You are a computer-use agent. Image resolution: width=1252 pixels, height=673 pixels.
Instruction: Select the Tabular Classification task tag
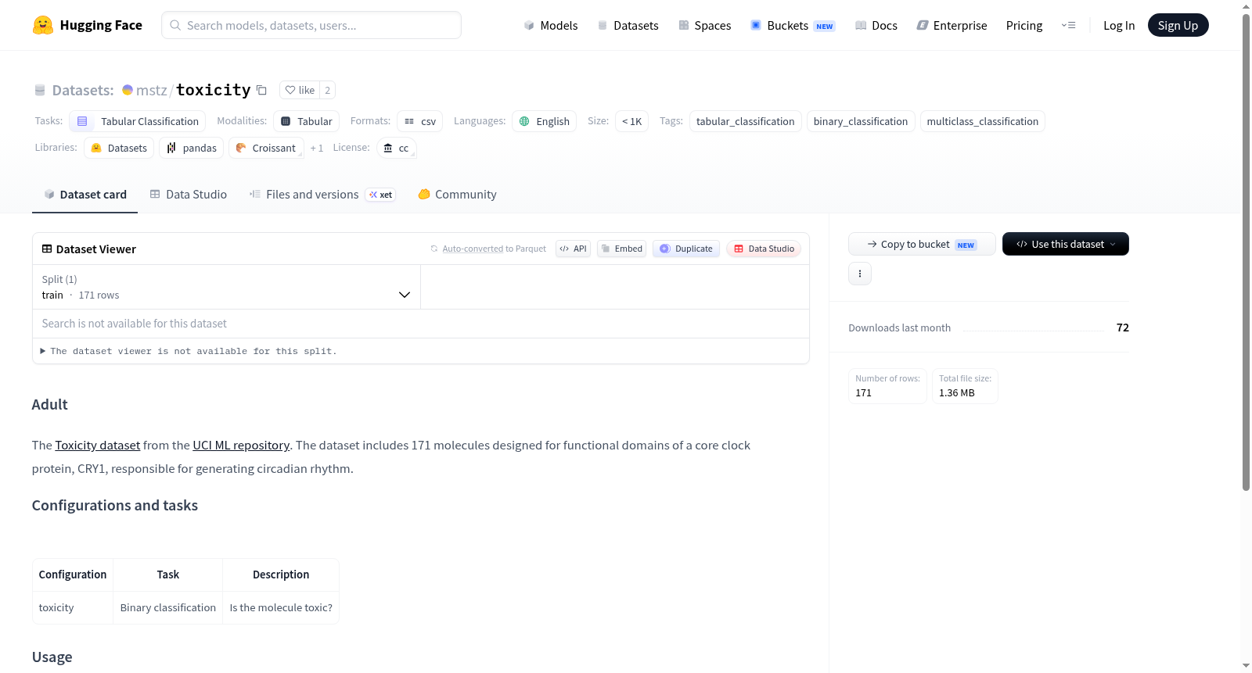click(138, 121)
